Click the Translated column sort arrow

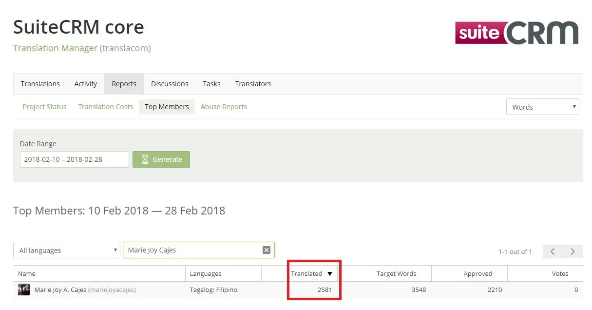pyautogui.click(x=330, y=274)
